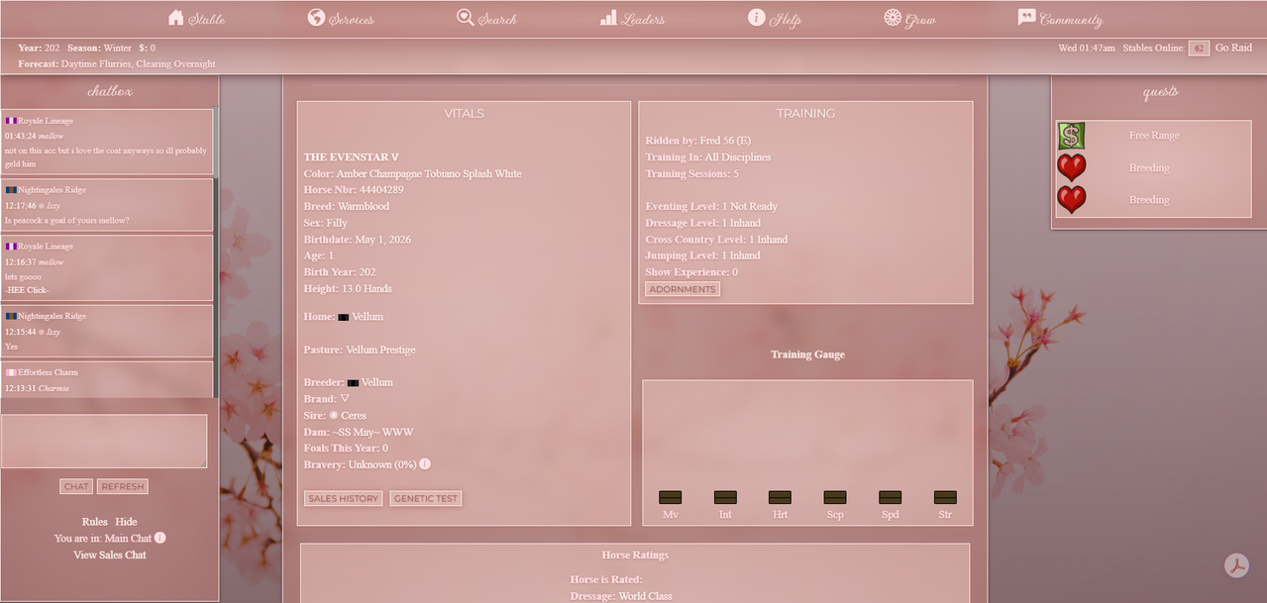Open the second Breeding quest link

(x=1149, y=199)
